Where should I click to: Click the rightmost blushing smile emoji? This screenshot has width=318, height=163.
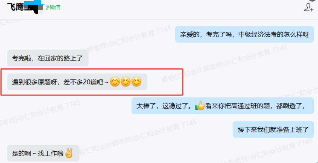click(x=136, y=82)
